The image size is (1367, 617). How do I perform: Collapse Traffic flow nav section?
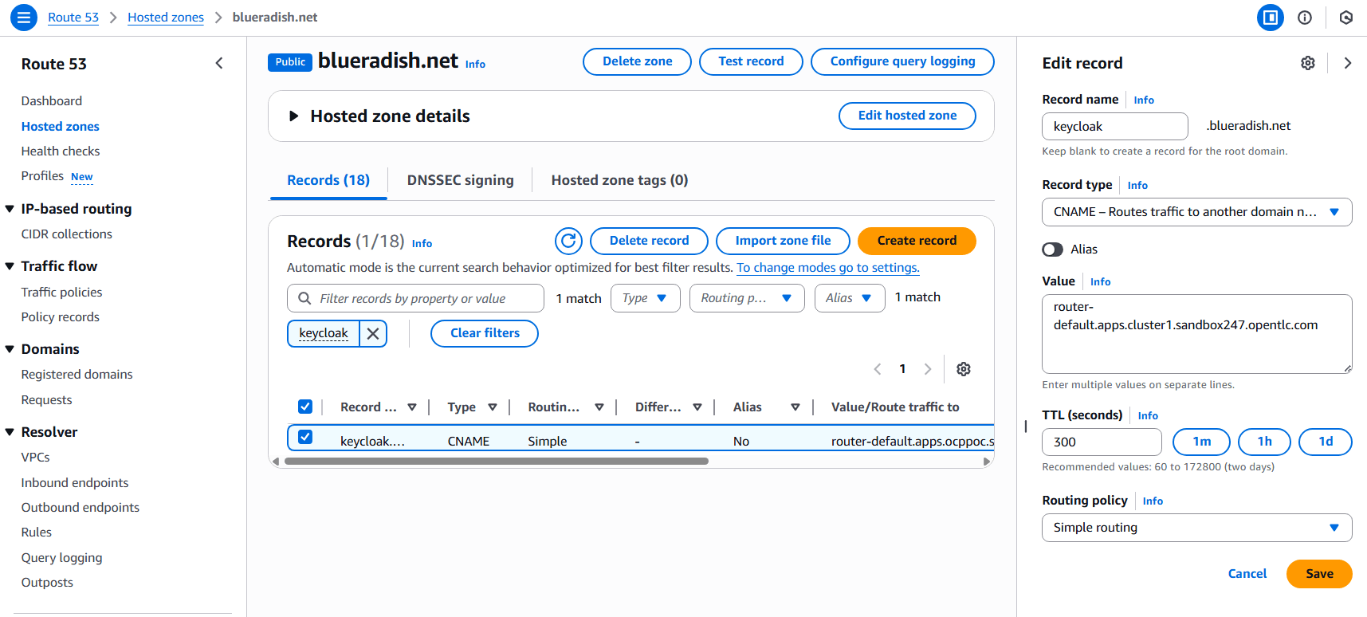[10, 266]
